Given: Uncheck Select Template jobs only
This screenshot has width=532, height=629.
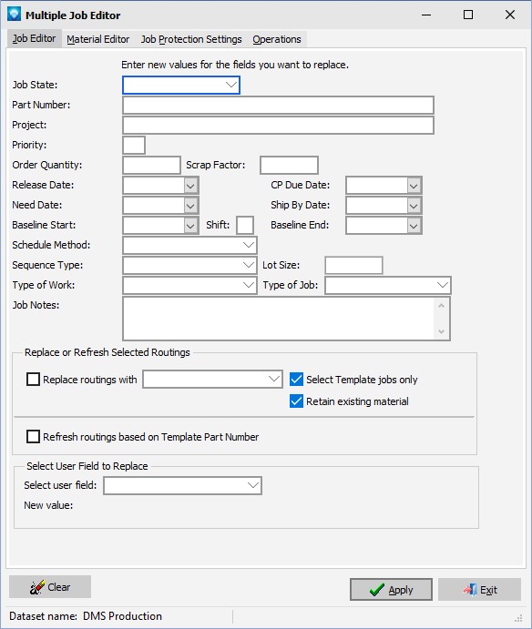Looking at the screenshot, I should coord(296,379).
